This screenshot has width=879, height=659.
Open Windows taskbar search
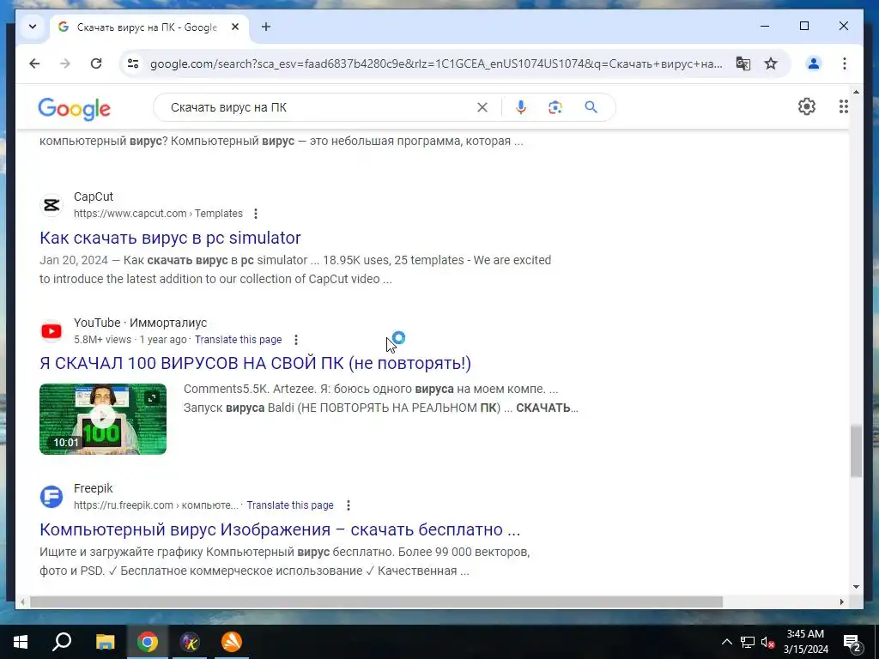(62, 642)
